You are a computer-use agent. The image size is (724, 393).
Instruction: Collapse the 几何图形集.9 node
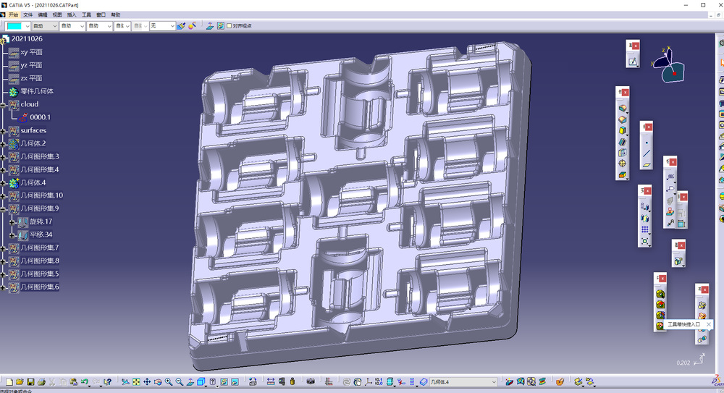pyautogui.click(x=3, y=209)
